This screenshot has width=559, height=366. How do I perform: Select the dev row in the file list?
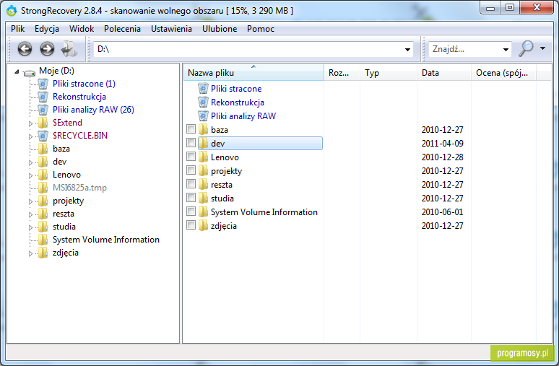tap(260, 143)
